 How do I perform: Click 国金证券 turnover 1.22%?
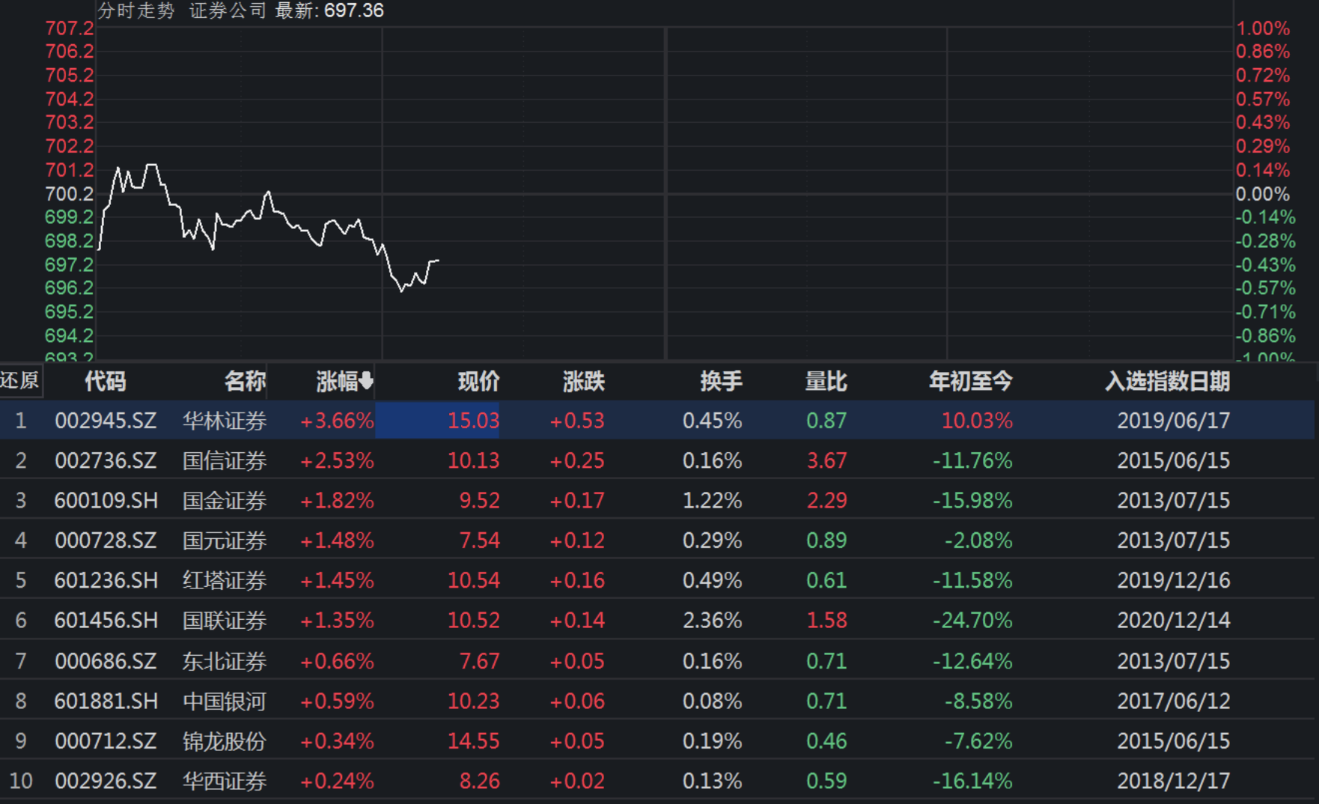click(x=712, y=501)
